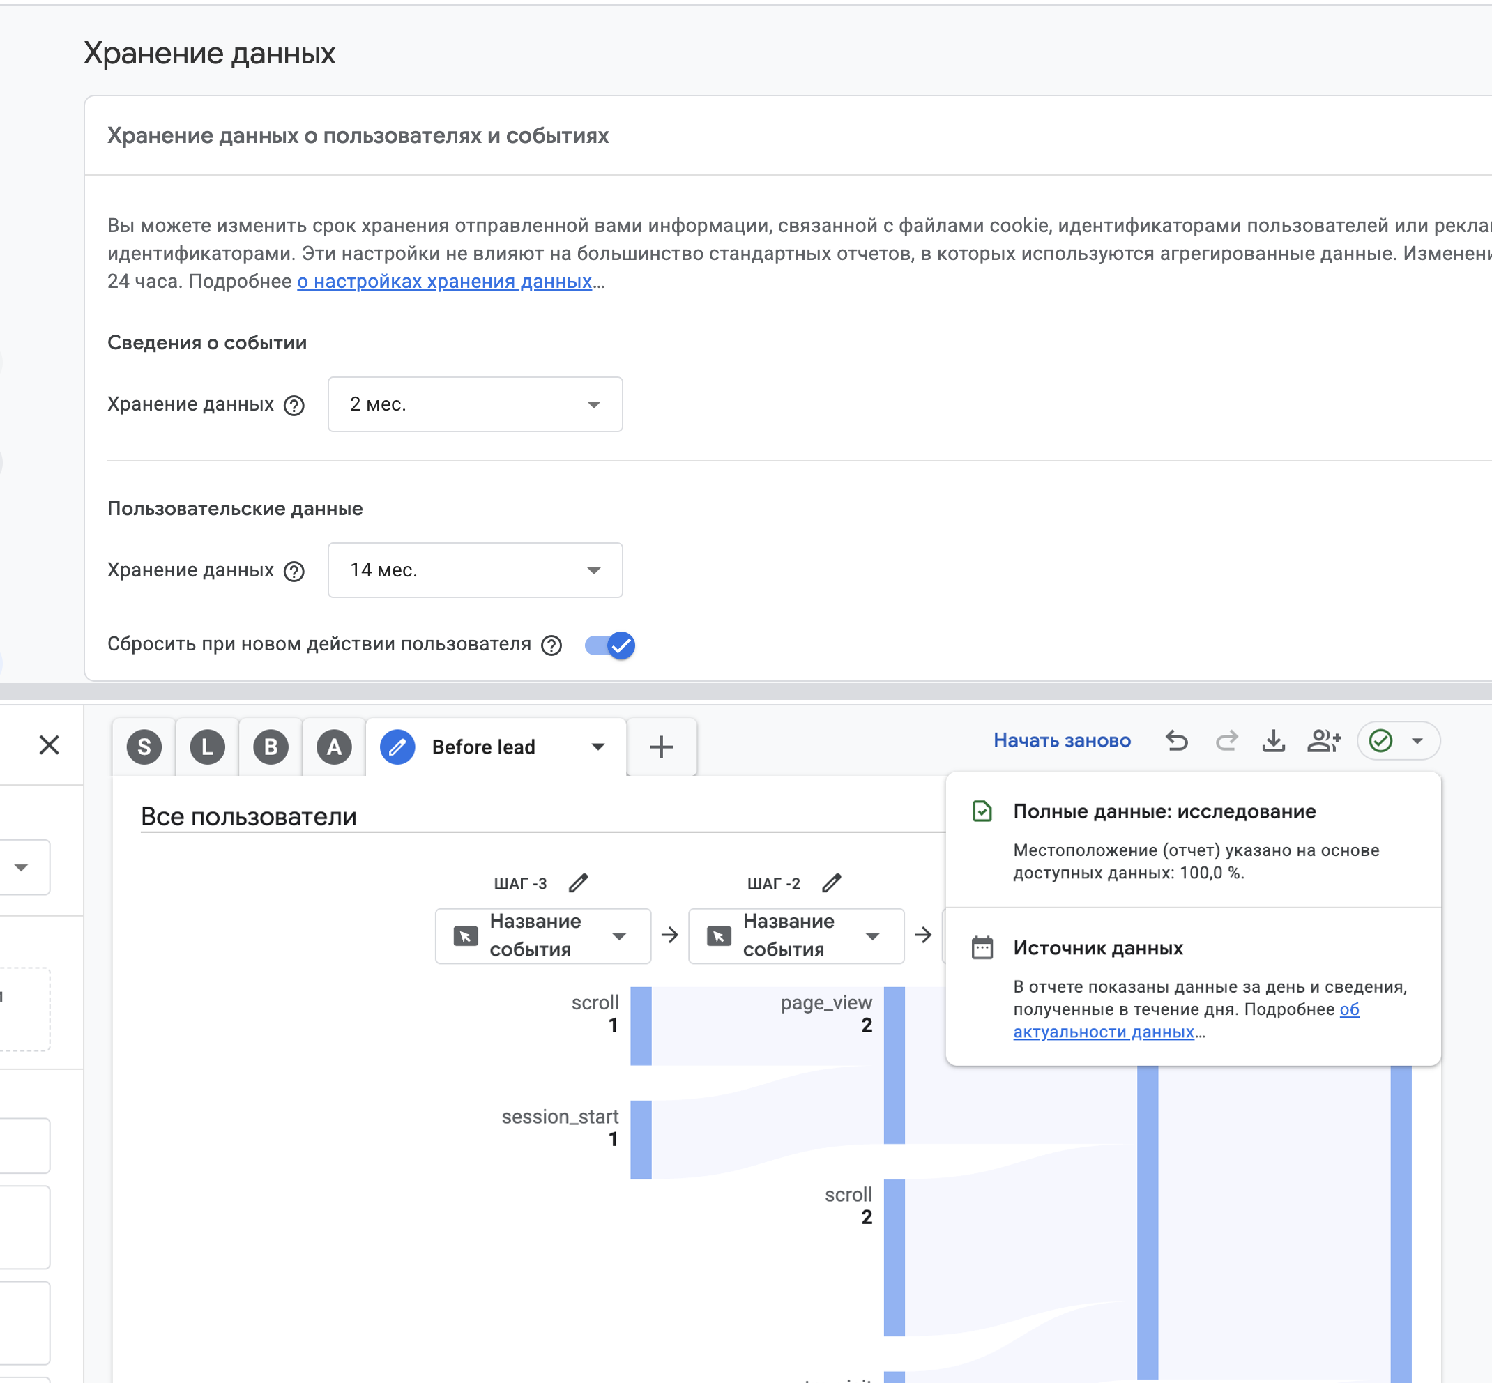
Task: Edit ШАГ -2 step with pencil icon
Action: [831, 883]
